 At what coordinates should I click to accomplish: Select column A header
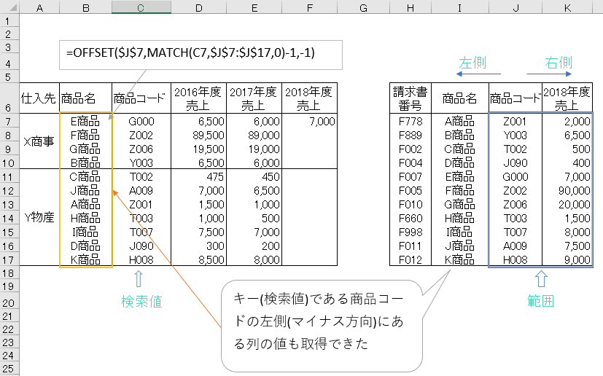(x=39, y=7)
